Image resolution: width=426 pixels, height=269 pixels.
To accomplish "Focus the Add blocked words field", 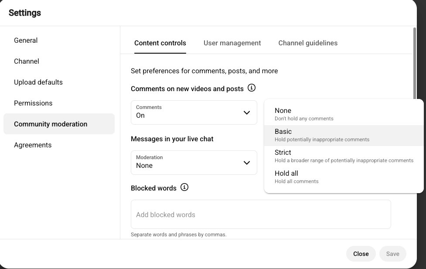I will coord(261,215).
